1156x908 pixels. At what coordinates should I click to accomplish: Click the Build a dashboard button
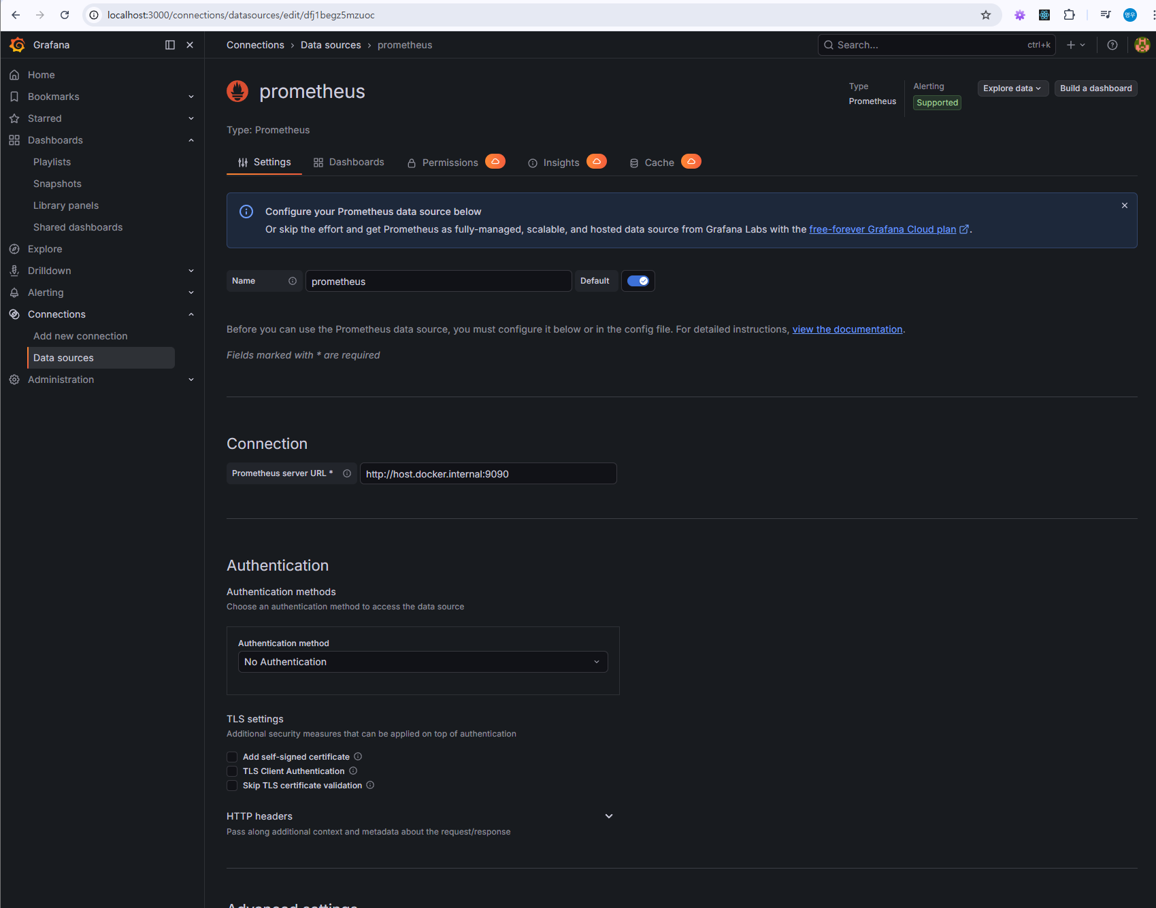click(1095, 88)
